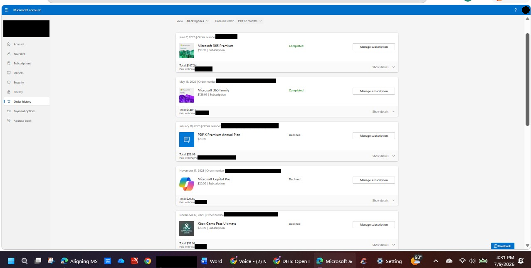Open Google Chrome from taskbar
This screenshot has height=268, width=531.
pos(148,261)
